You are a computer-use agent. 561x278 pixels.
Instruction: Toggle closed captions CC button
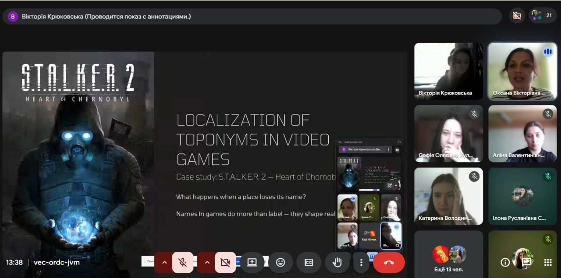coord(309,262)
